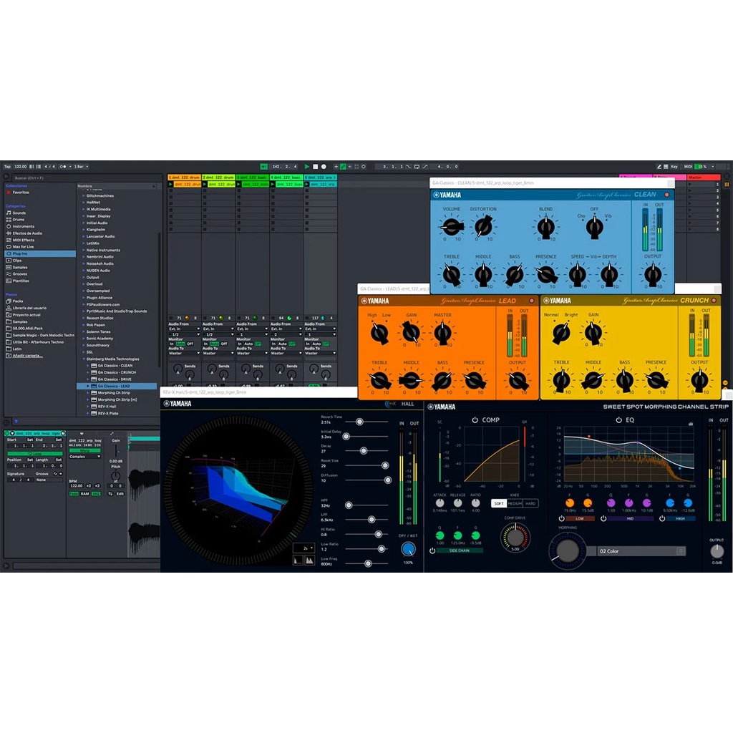Screen dimensions: 733x733
Task: Click the MIDI map mode button
Action: (688, 166)
